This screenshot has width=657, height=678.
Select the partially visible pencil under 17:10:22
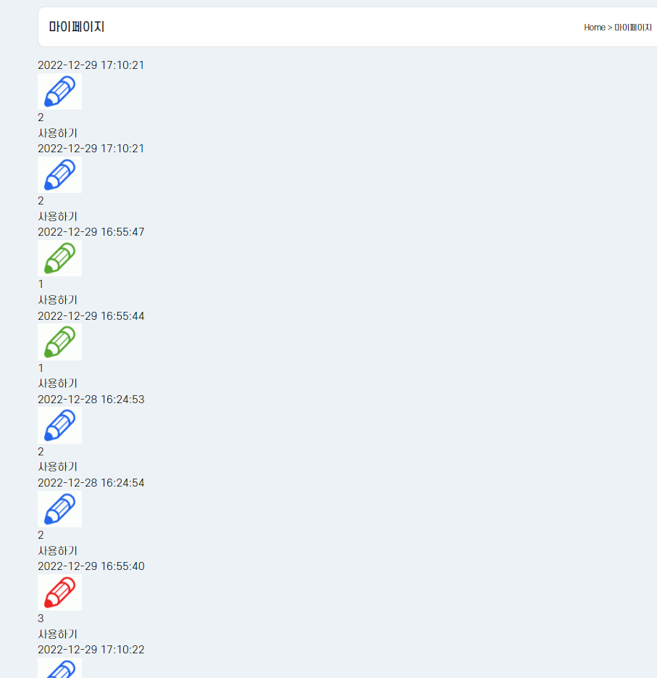click(x=59, y=668)
